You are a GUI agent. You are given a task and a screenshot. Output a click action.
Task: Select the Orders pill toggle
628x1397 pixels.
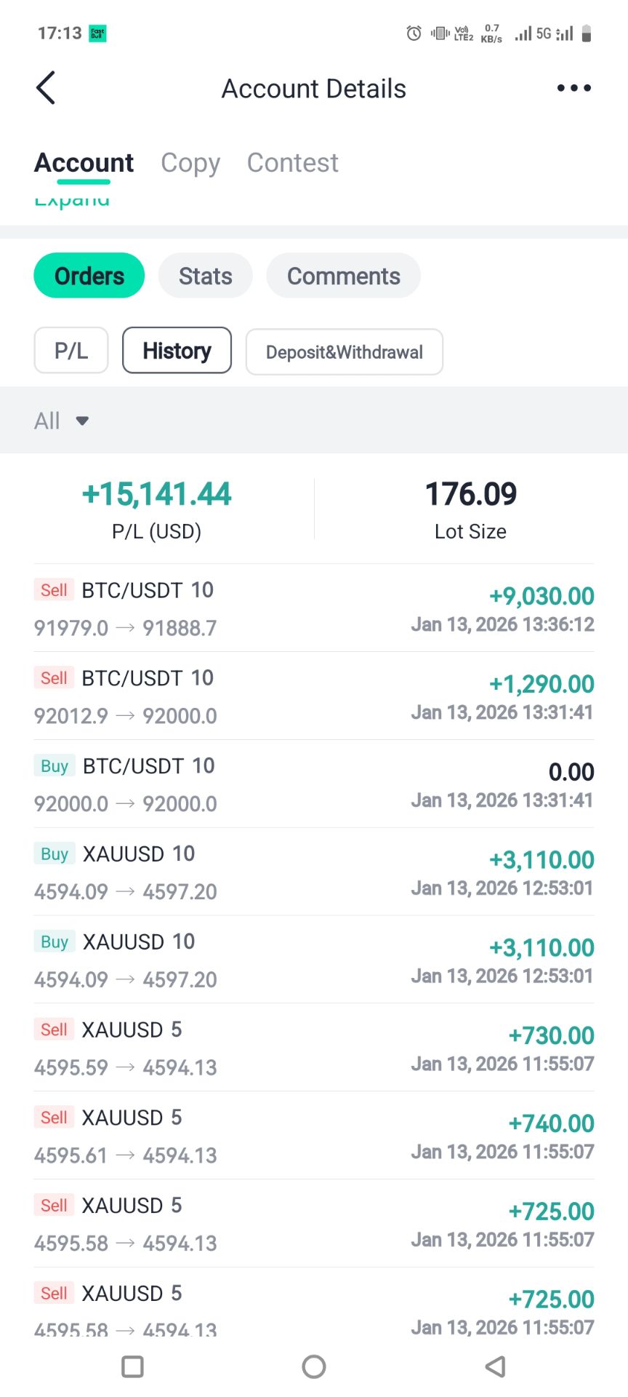[x=89, y=276]
